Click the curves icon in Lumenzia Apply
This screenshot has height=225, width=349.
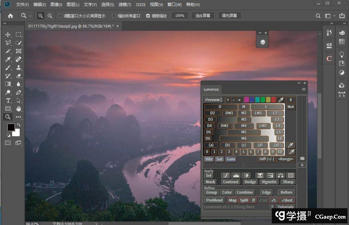click(226, 175)
